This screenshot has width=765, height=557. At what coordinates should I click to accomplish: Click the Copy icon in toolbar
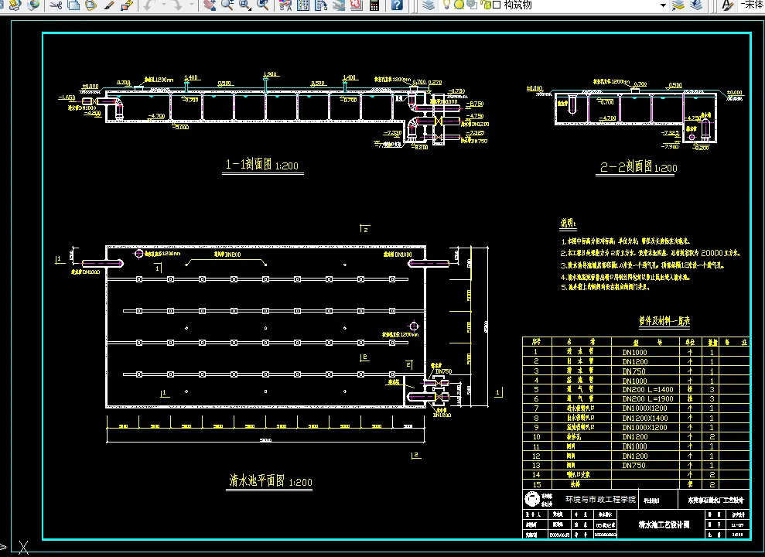(x=73, y=5)
